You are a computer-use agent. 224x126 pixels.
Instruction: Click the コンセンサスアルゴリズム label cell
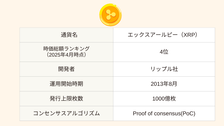pyautogui.click(x=67, y=113)
